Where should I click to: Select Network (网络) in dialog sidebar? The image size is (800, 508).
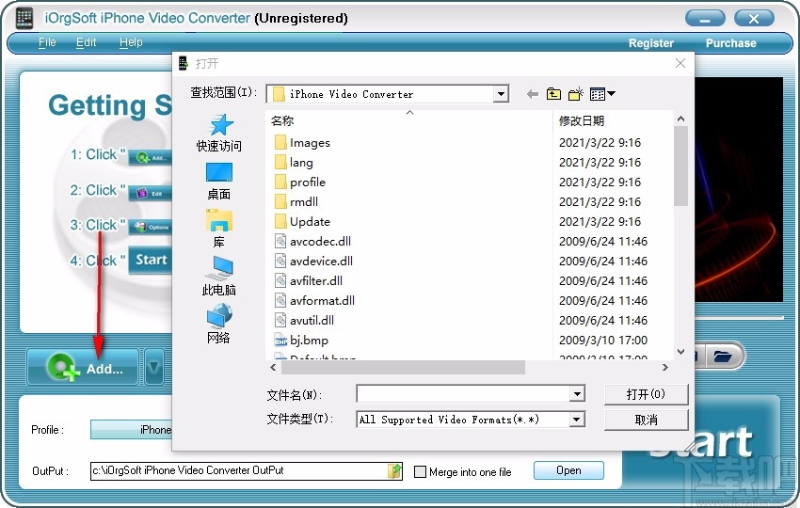(219, 324)
